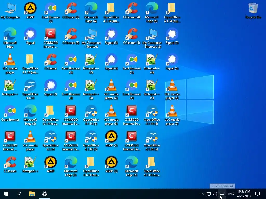The width and height of the screenshot is (266, 199).
Task: Click the OpenOffice 4.1.14 (3) shortcut
Action: [91, 141]
